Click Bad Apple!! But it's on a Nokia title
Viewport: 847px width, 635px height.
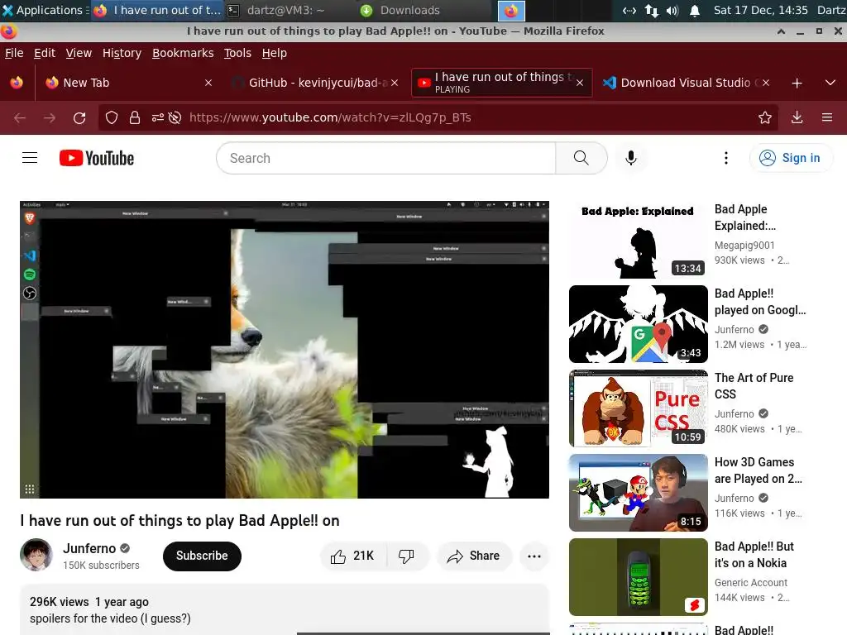[754, 555]
